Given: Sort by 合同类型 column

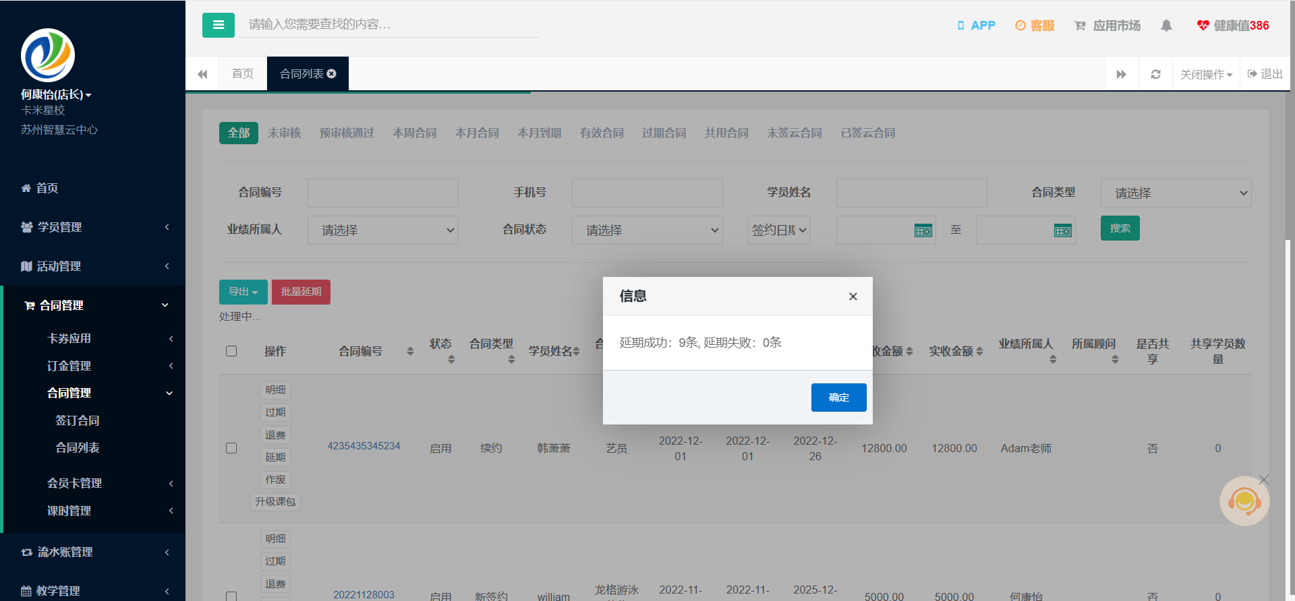Looking at the screenshot, I should (x=511, y=359).
